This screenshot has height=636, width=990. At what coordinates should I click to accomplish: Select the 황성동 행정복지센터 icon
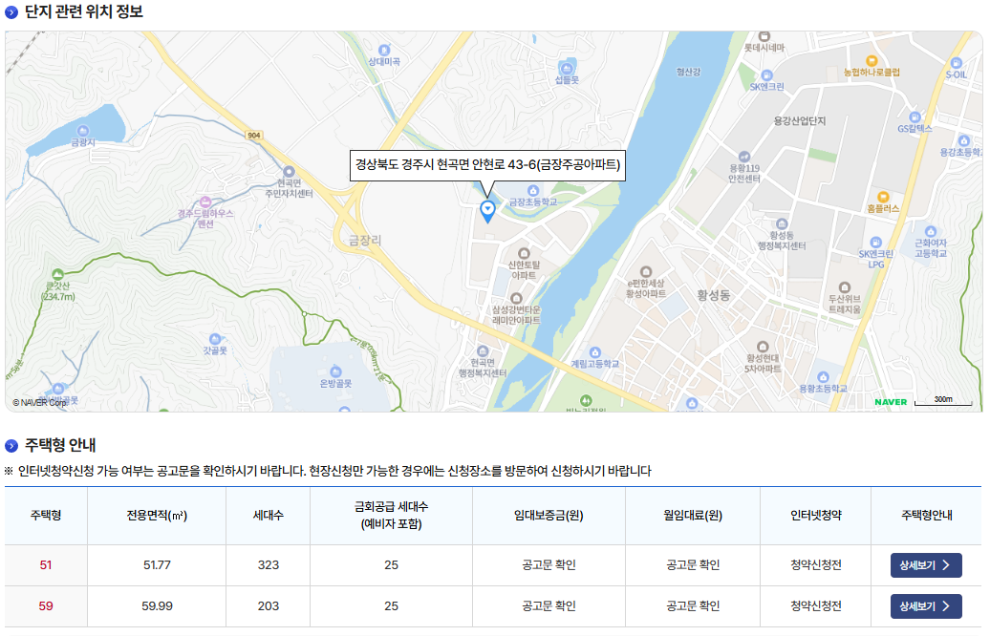(782, 224)
